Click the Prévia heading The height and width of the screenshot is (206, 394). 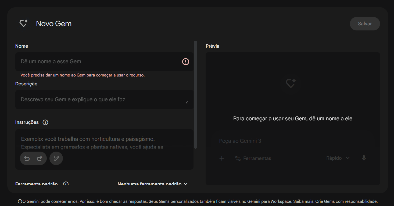click(213, 46)
